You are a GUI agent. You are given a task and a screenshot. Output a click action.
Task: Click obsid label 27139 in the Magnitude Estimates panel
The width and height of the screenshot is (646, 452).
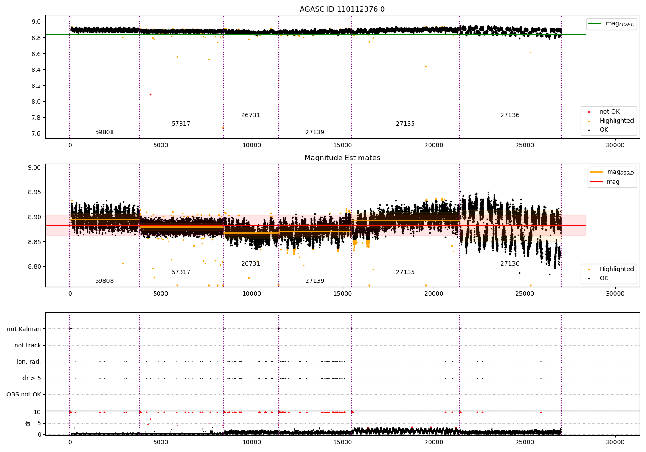(x=315, y=281)
